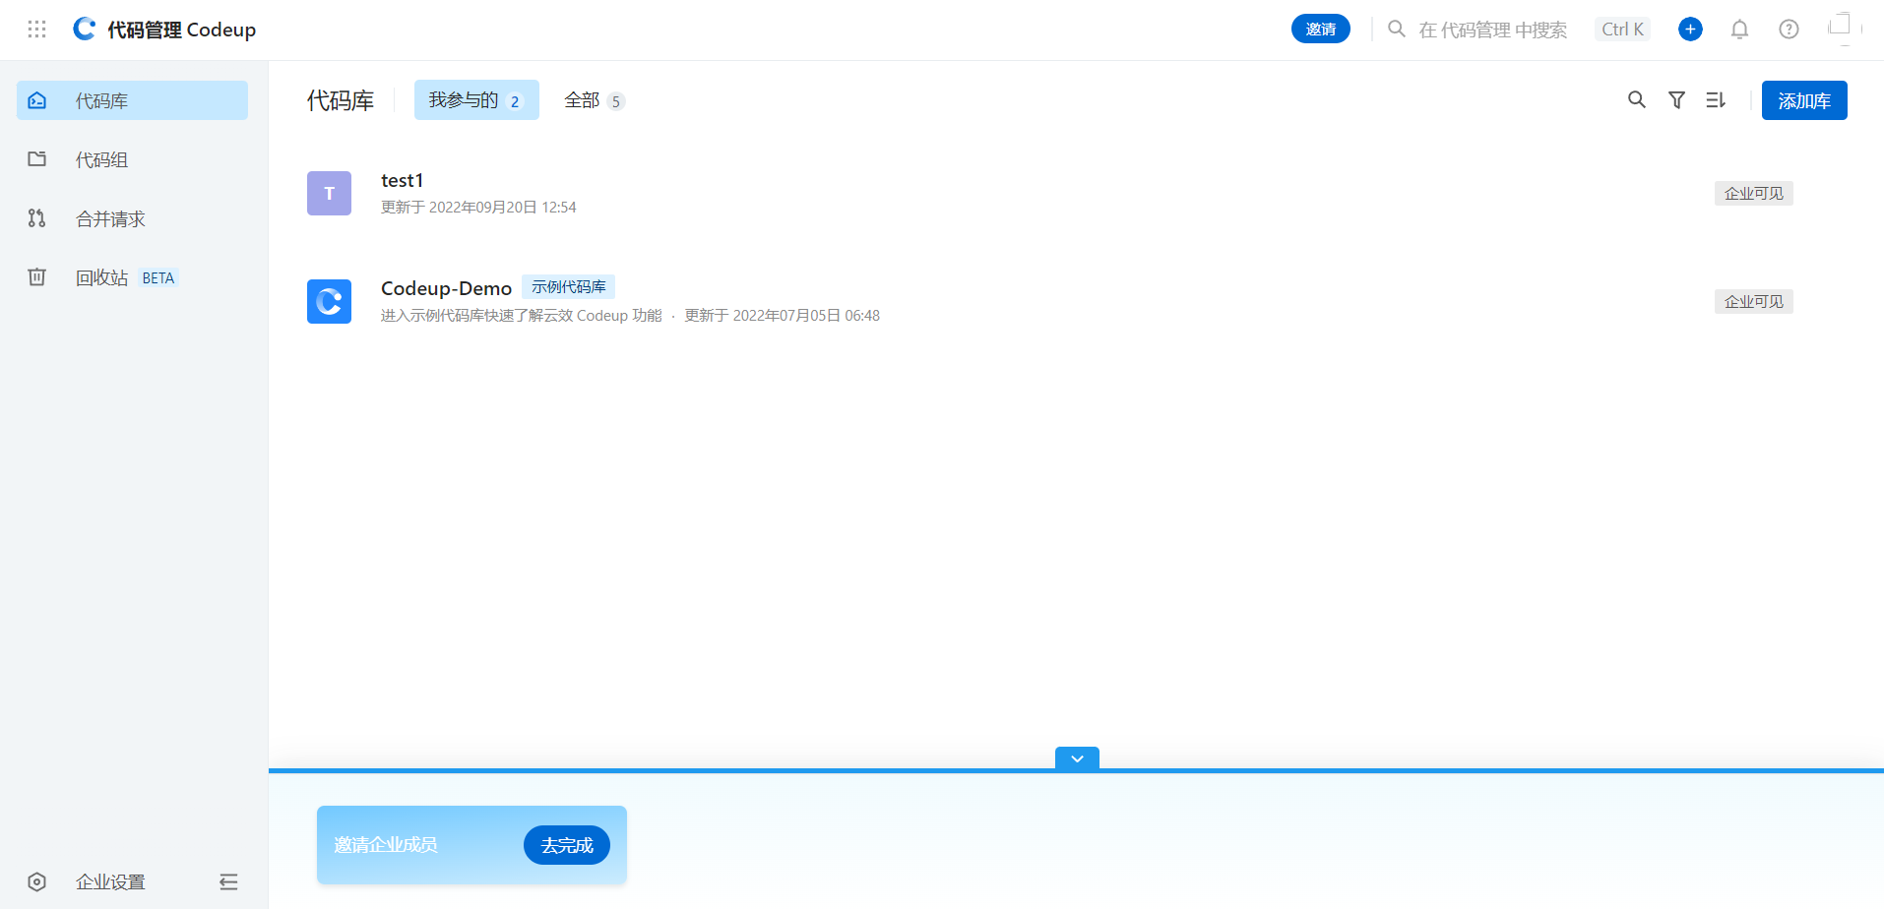Click the BETA badge next to 回收站
Screen dimensions: 1884x909
pos(157,278)
